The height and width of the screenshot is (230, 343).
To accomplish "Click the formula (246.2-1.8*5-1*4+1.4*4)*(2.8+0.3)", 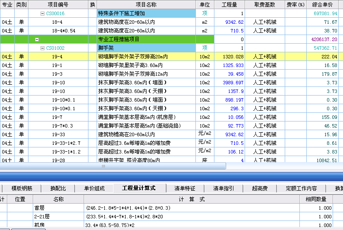I will click(128, 208).
